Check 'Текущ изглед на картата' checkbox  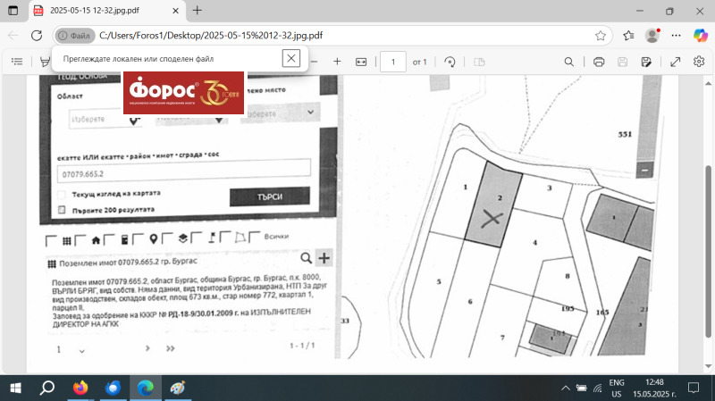pyautogui.click(x=62, y=194)
